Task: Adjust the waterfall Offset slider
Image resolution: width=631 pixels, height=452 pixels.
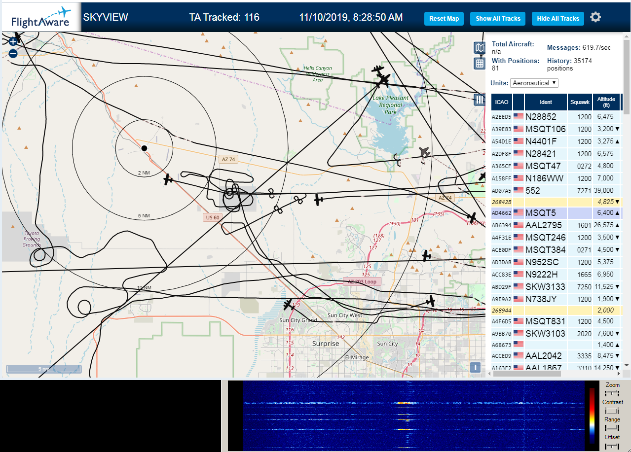Action: (x=612, y=446)
